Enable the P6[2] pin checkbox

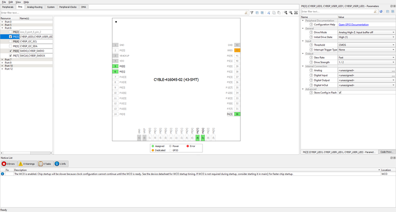click(11, 32)
